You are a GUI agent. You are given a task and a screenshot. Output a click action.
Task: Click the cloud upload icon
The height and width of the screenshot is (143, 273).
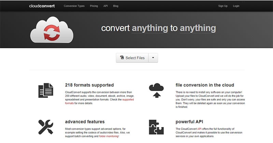(156, 90)
